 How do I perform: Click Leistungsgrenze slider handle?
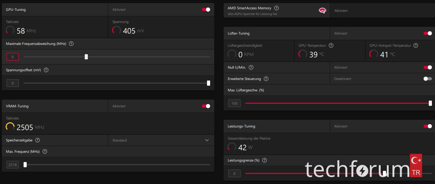[384, 173]
